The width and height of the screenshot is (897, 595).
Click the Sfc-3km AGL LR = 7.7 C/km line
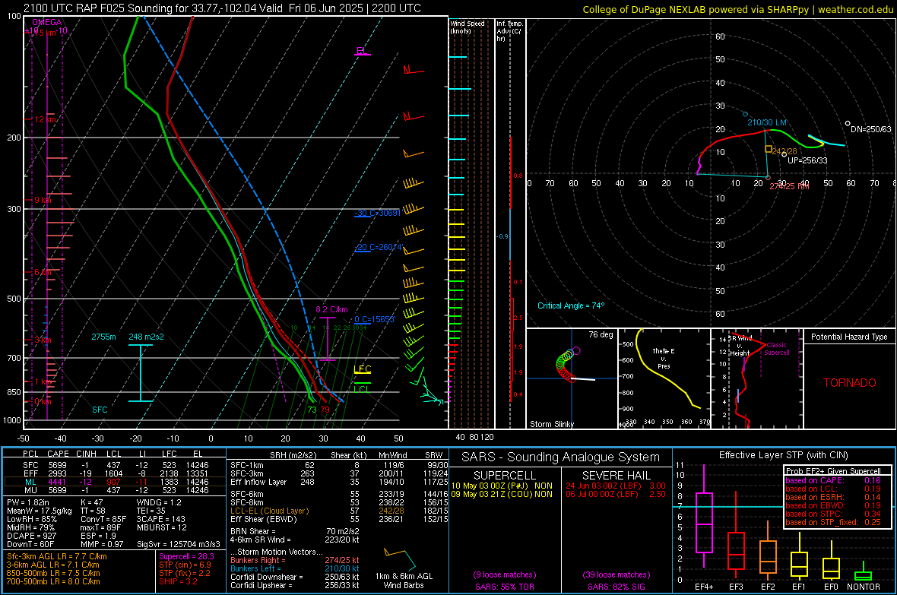coord(57,556)
